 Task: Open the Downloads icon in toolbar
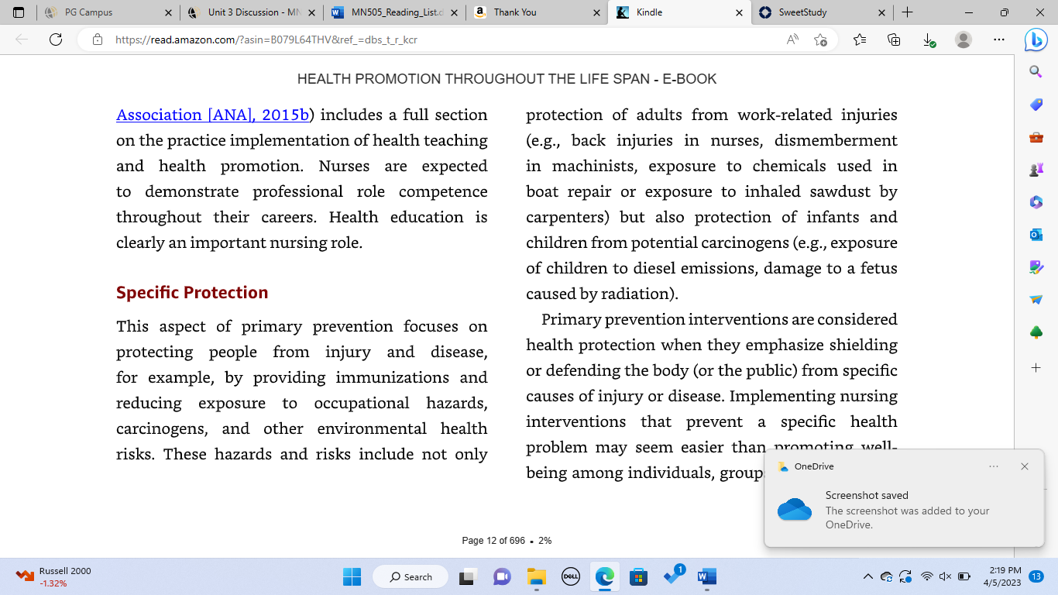click(x=929, y=40)
